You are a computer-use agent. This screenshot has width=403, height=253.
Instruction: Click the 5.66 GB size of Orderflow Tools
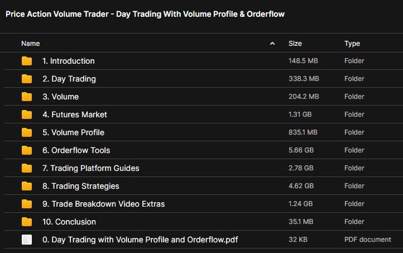pos(301,150)
